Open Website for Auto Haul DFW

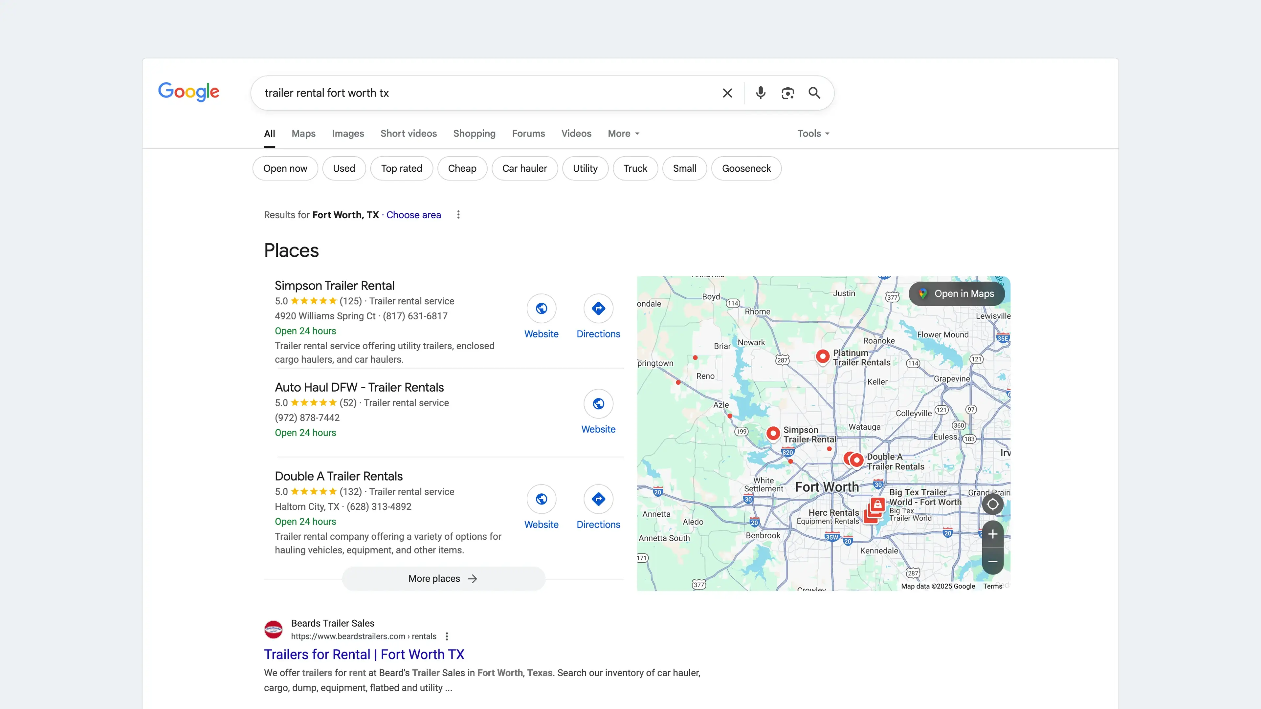click(598, 404)
